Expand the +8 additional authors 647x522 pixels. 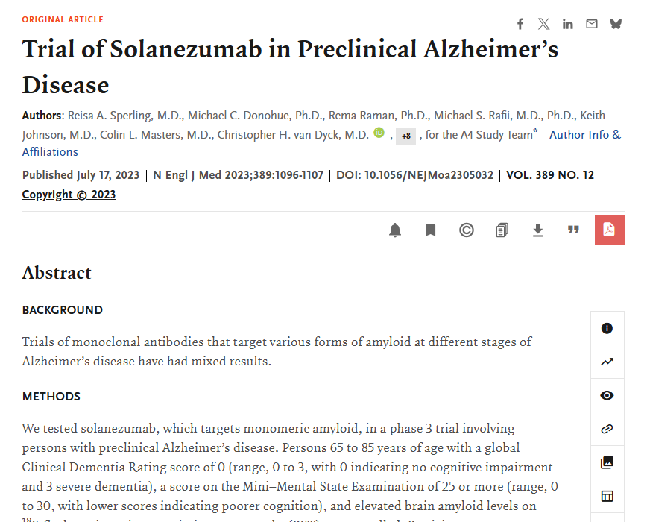point(406,136)
